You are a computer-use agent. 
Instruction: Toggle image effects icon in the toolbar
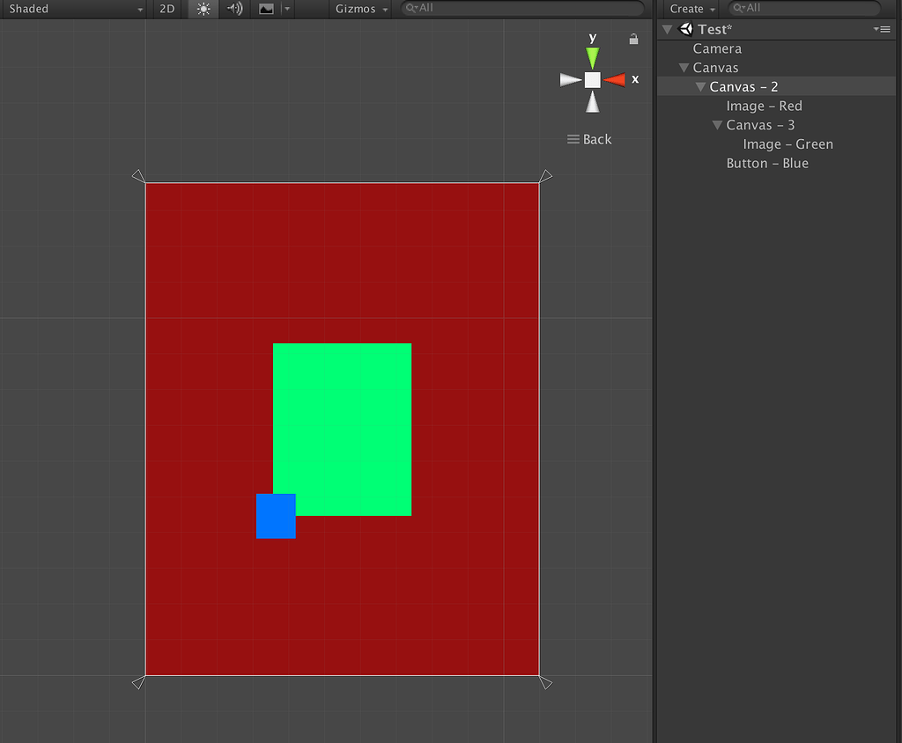(x=266, y=9)
